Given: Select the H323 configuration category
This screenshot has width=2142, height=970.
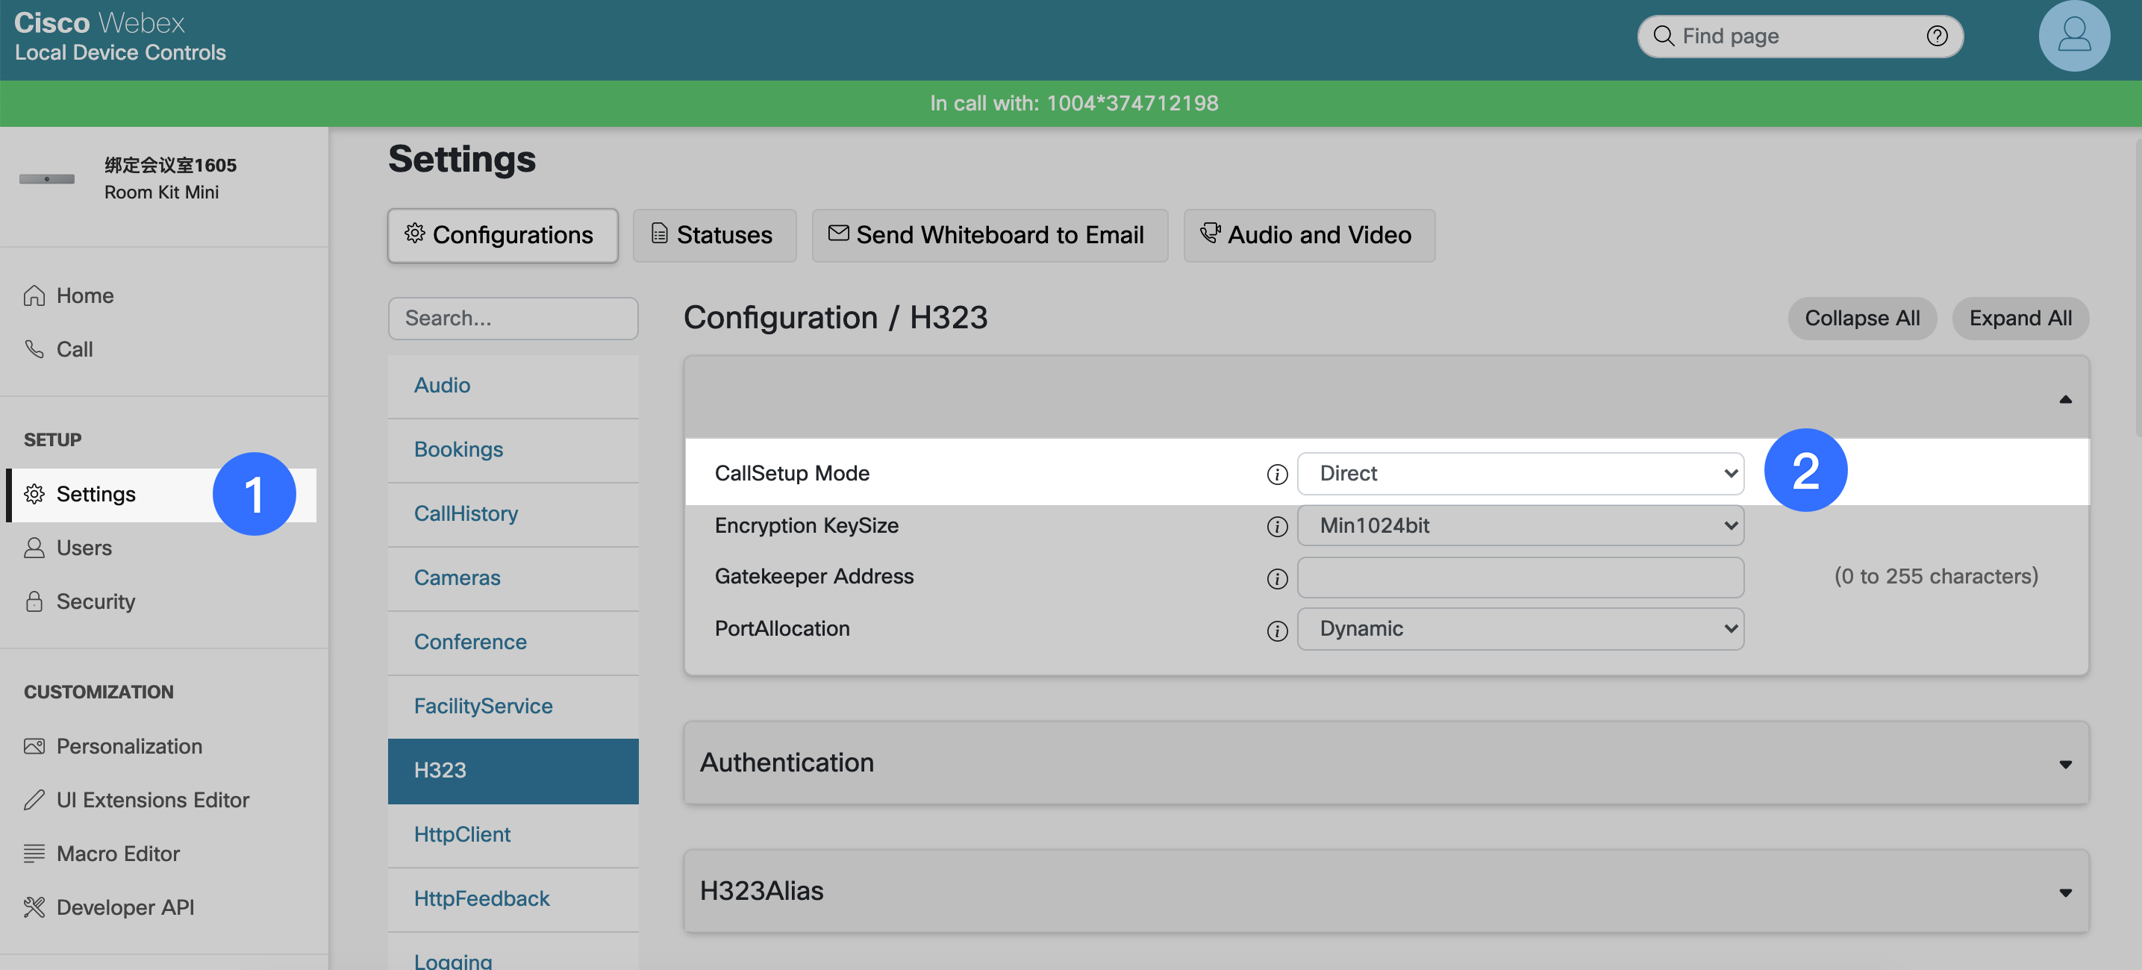Looking at the screenshot, I should coord(513,771).
